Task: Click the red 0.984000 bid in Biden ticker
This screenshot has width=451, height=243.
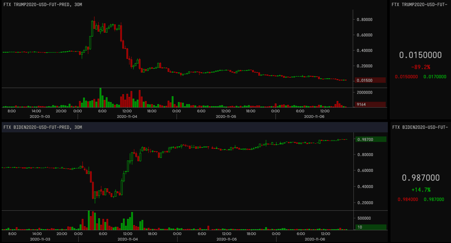Action: pyautogui.click(x=408, y=199)
